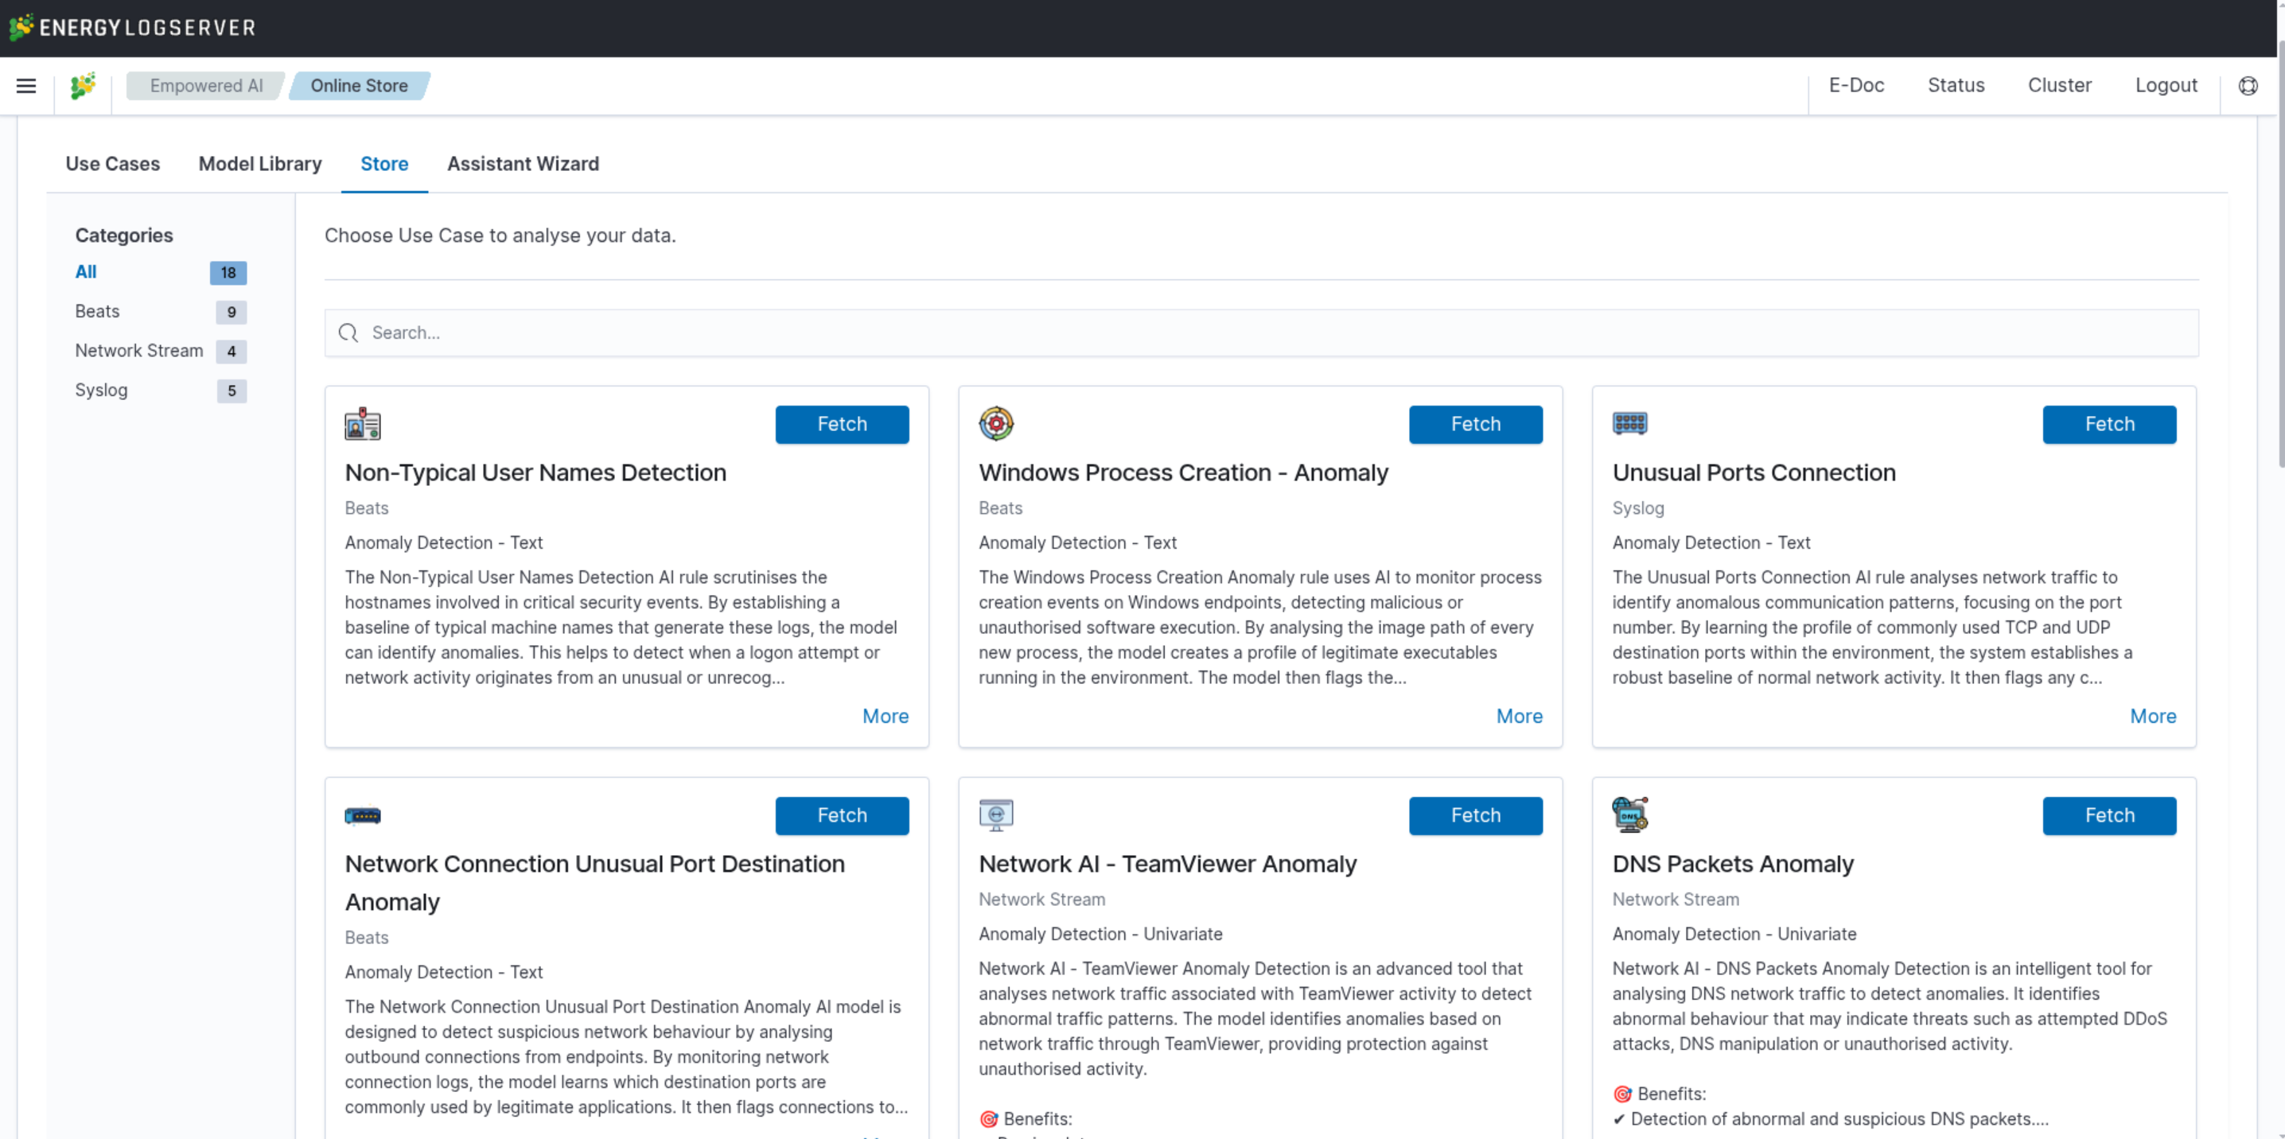Click the DNS Packets Anomaly card icon
The height and width of the screenshot is (1139, 2285).
[x=1629, y=815]
